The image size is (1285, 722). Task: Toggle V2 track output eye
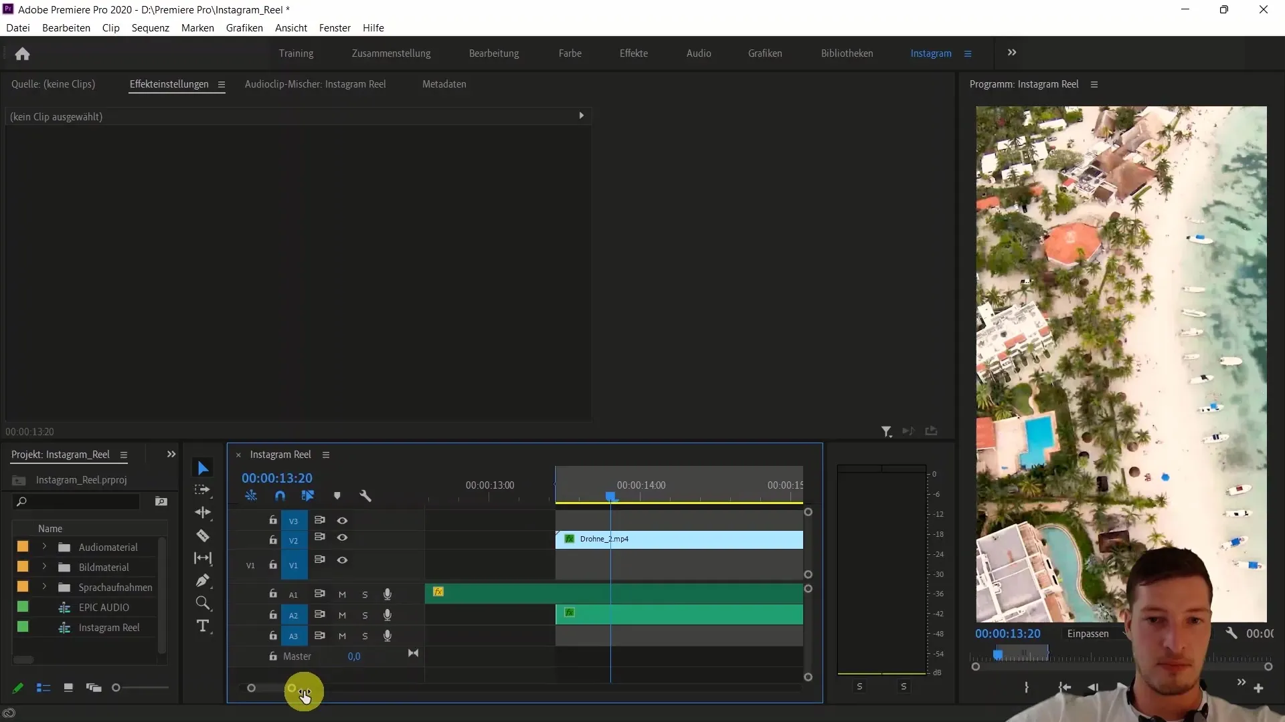click(x=342, y=538)
